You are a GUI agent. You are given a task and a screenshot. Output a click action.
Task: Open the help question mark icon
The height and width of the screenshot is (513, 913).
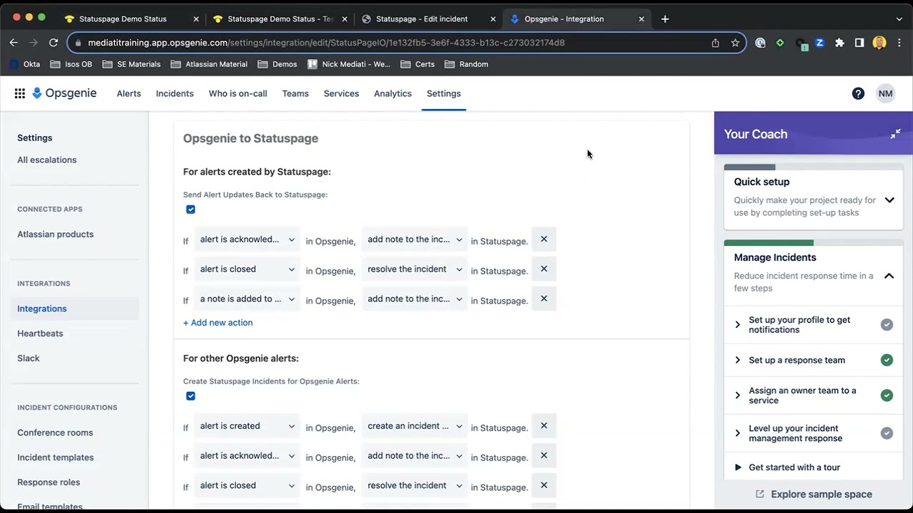[858, 93]
